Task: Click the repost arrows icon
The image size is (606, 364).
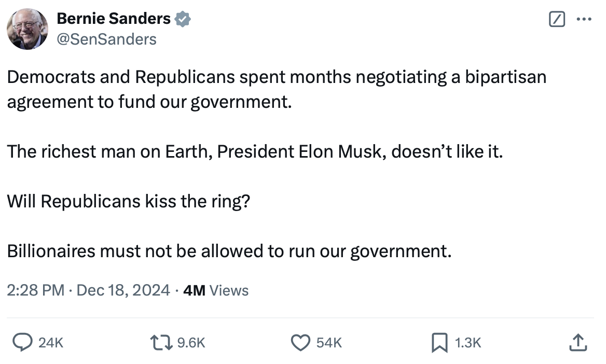Action: coord(161,342)
